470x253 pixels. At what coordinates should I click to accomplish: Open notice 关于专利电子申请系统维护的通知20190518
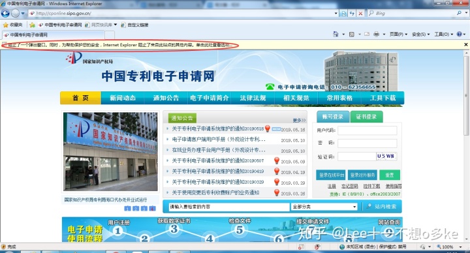(218, 128)
